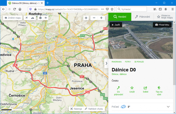Switch to the outdoor mountain map layer
176x114 pixels.
coord(33,18)
